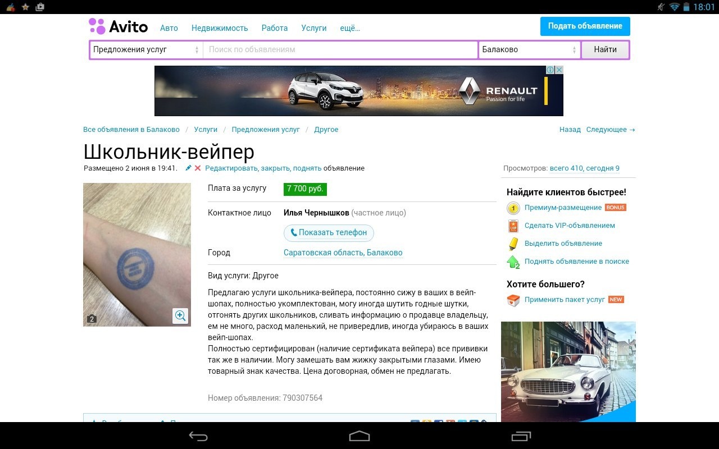Viewport: 719px width, 449px height.
Task: Open the 'Недвижимость' menu section
Action: pos(220,28)
